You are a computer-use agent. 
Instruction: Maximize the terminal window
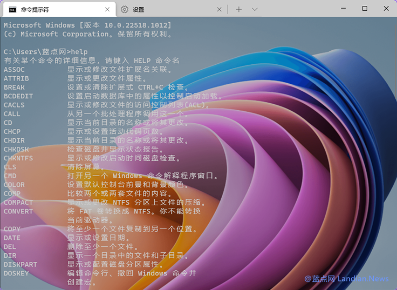pyautogui.click(x=365, y=8)
